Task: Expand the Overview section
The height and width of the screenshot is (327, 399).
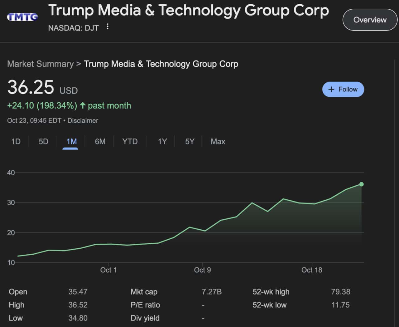Action: (x=370, y=20)
